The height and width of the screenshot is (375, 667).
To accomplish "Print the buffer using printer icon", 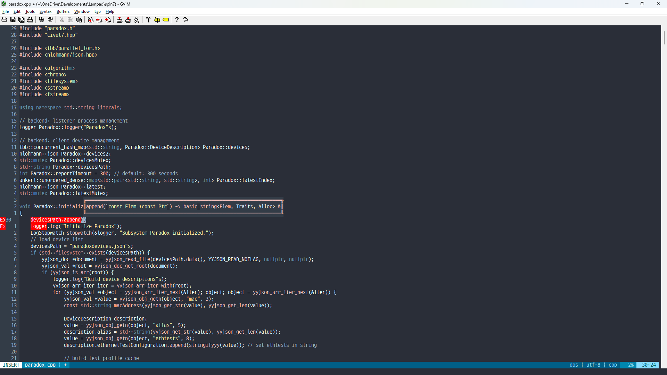I will pos(30,20).
